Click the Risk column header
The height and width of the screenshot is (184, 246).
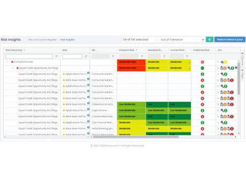click(65, 50)
